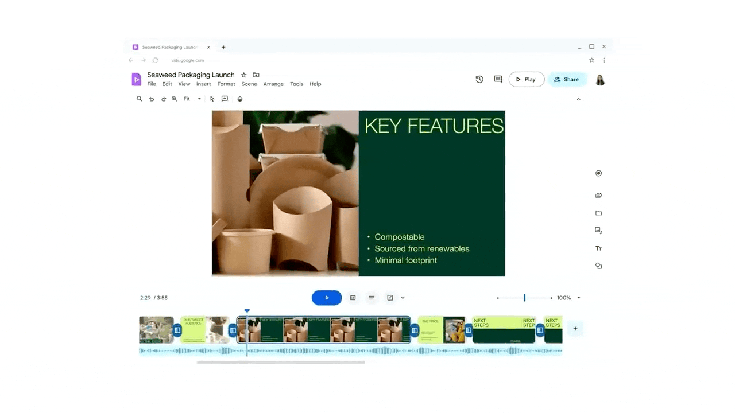
Task: Click the move to folder icon
Action: [256, 75]
